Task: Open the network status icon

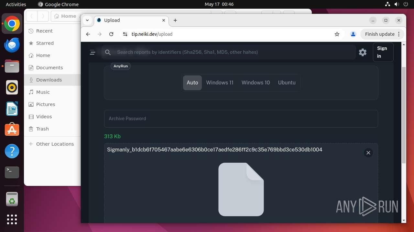Action: click(x=387, y=4)
